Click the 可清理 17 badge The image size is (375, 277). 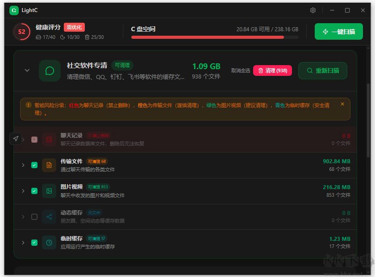(x=96, y=239)
